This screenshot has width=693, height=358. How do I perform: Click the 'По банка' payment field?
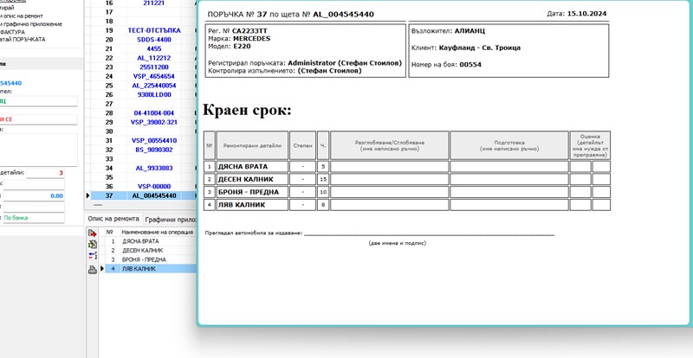coord(34,218)
